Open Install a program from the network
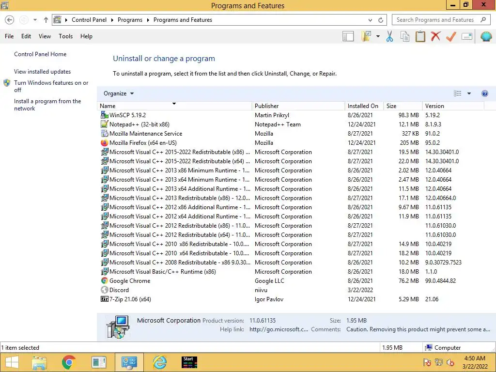This screenshot has height=372, width=496. click(x=47, y=105)
